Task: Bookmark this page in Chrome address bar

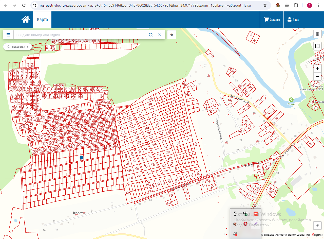Action: coord(265,5)
